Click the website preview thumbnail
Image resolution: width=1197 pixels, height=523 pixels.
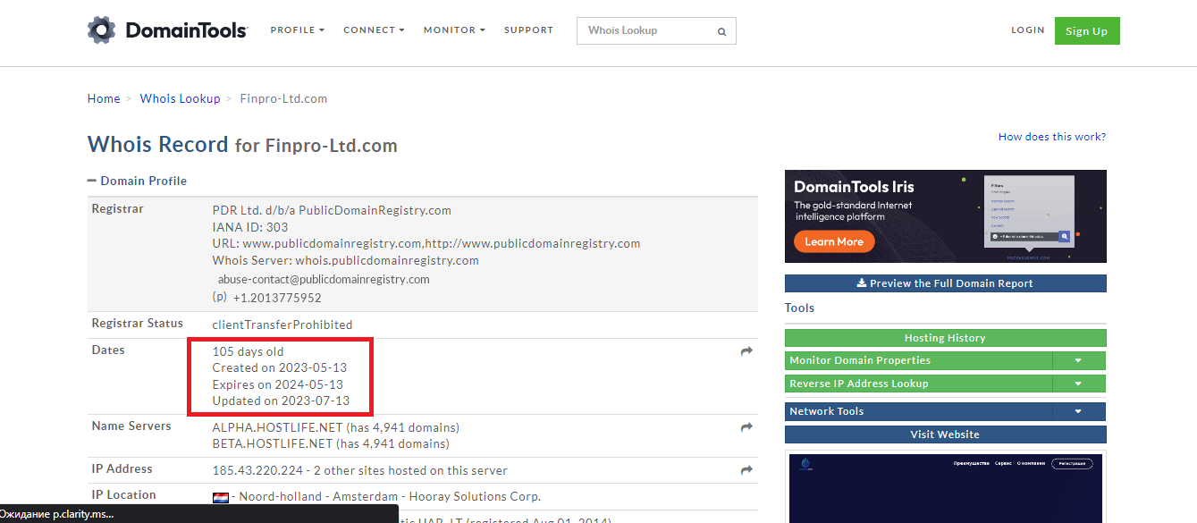tap(946, 488)
